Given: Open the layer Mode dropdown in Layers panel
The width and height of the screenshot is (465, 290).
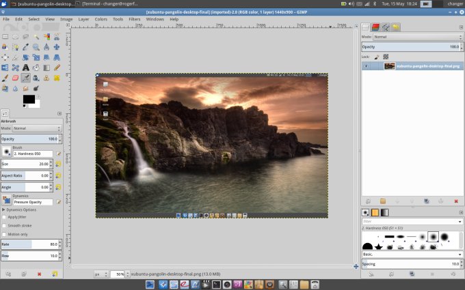Looking at the screenshot, I should tap(418, 37).
